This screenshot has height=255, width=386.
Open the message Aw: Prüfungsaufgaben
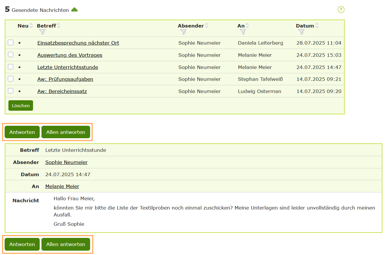coord(65,79)
